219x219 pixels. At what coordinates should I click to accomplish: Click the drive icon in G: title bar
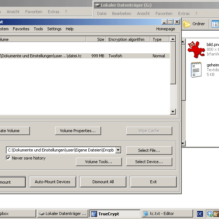(97, 5)
